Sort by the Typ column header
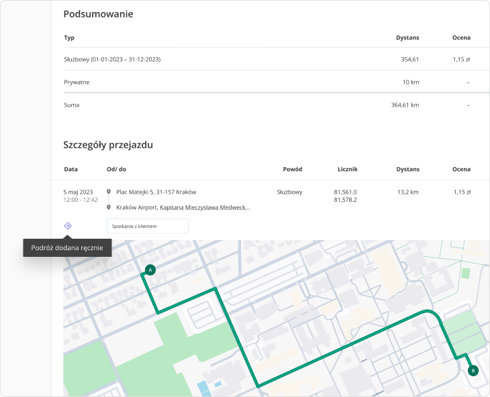This screenshot has height=397, width=490. pos(69,38)
